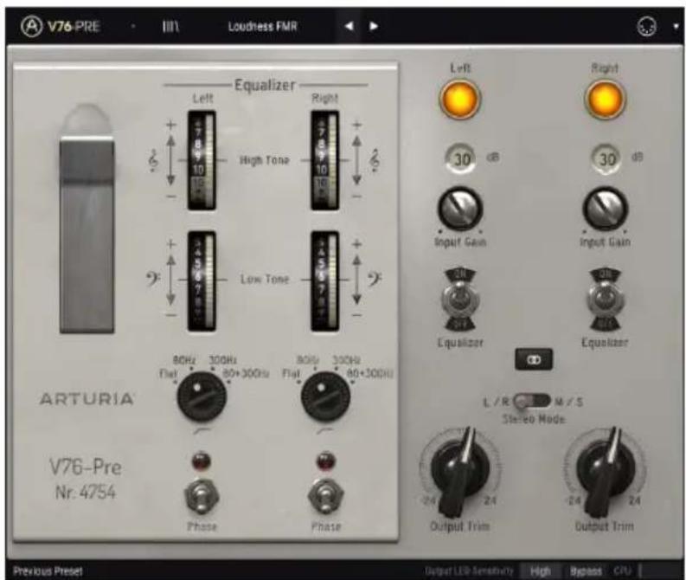
Task: Click the Left Input Gain knob
Action: pos(460,209)
